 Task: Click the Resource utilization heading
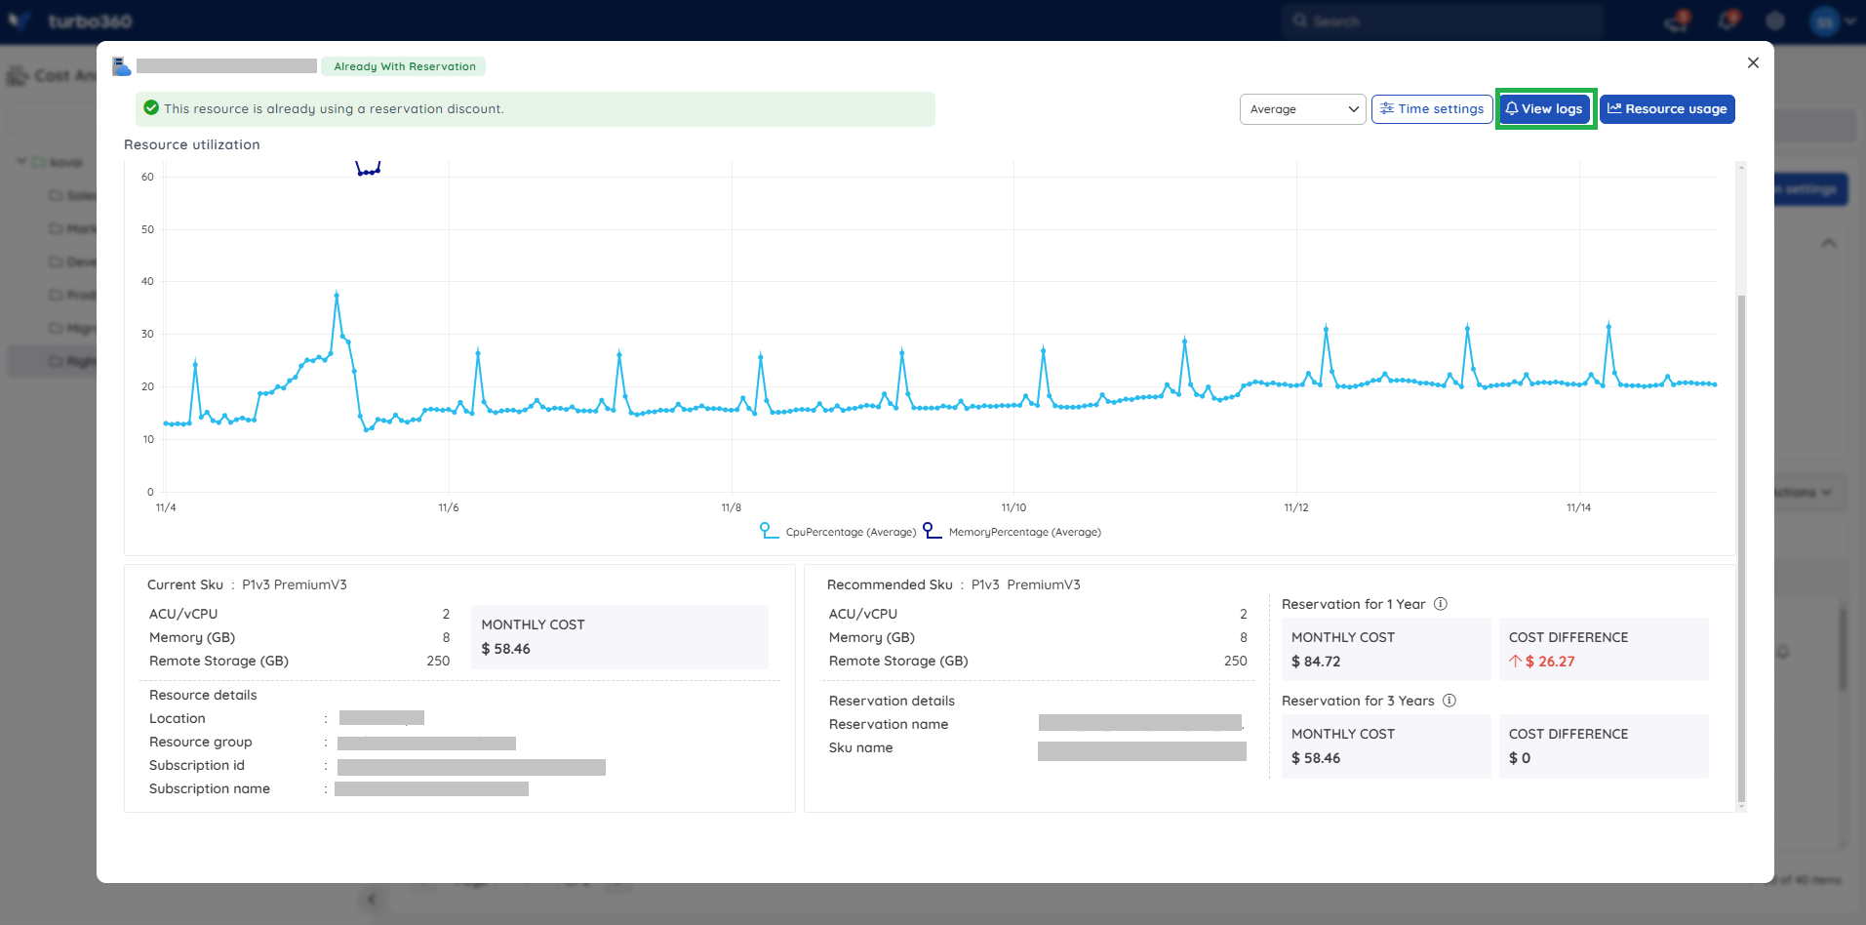click(192, 144)
